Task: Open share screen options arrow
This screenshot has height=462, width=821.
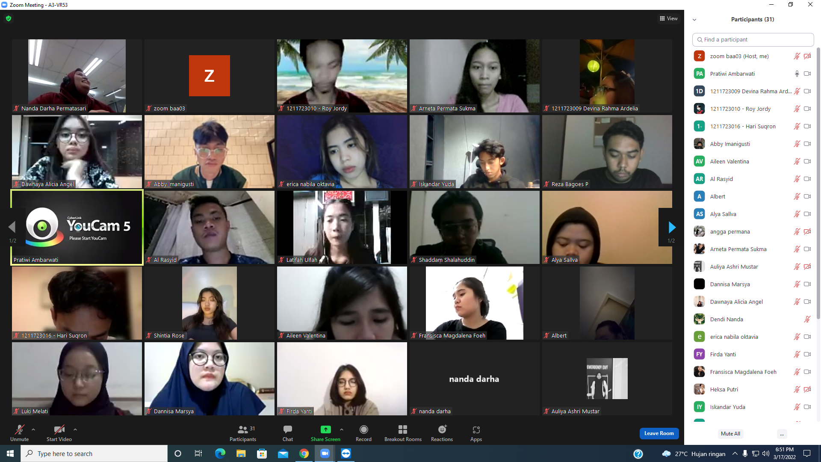Action: point(342,429)
